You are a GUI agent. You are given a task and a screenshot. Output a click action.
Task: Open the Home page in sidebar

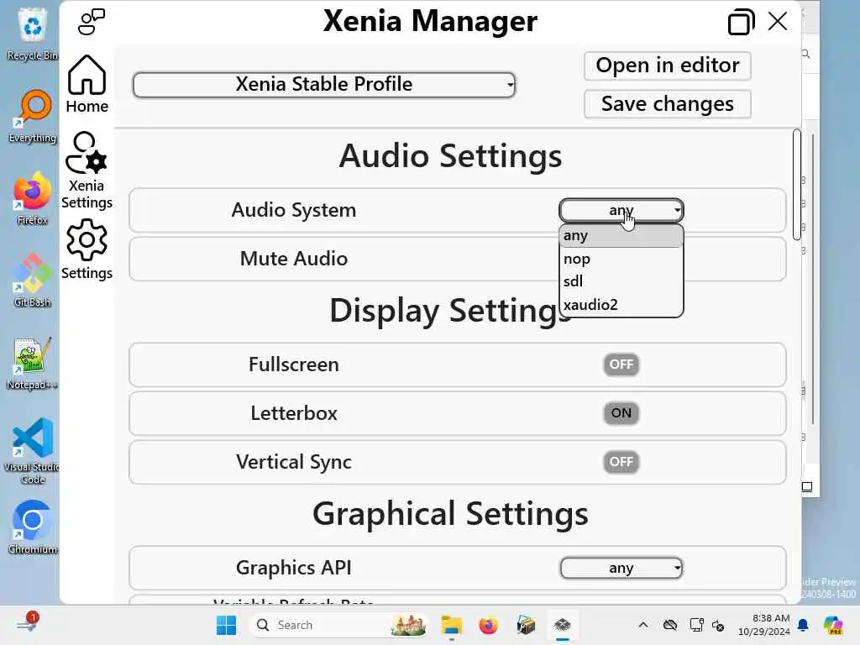coord(87,84)
